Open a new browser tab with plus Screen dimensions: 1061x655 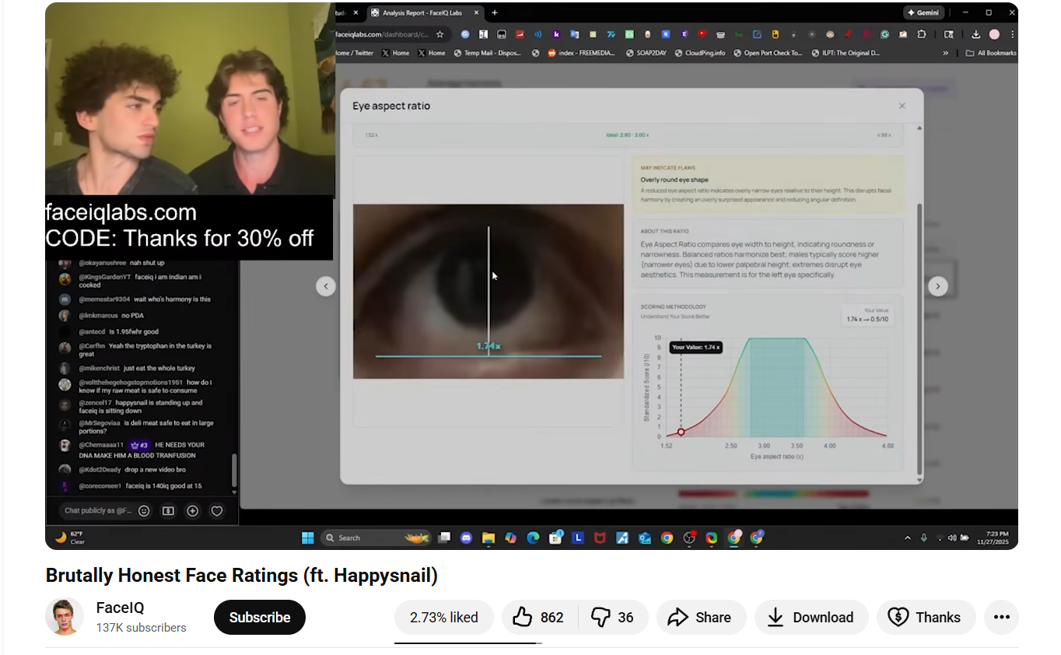[495, 12]
